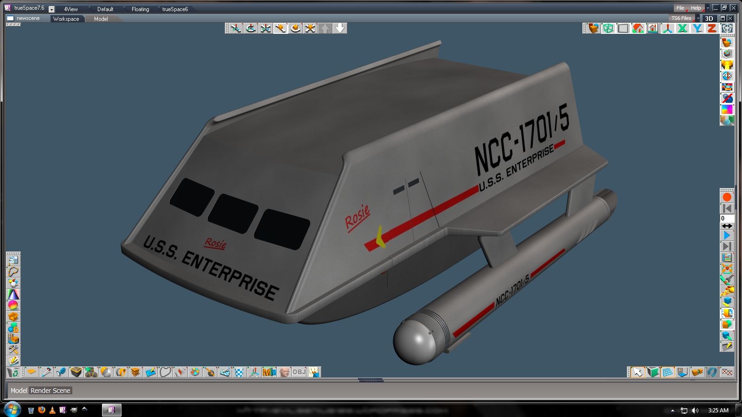Toggle the 3D view mode button
This screenshot has height=417, width=742.
pos(709,19)
